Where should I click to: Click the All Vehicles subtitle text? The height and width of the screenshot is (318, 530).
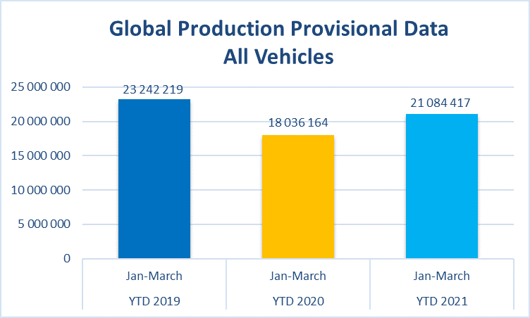[278, 56]
